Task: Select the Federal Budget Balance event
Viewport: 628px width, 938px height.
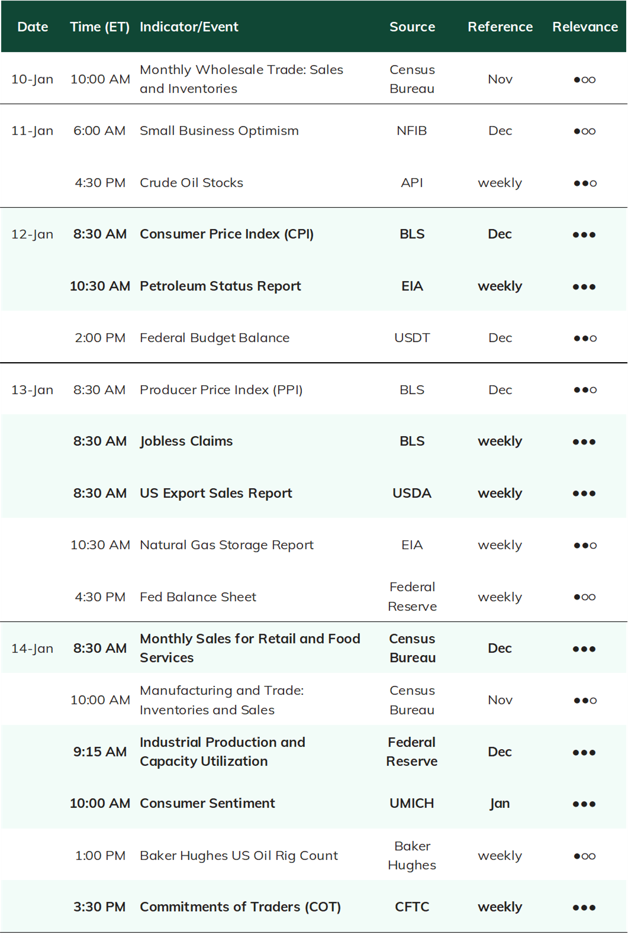Action: point(214,338)
